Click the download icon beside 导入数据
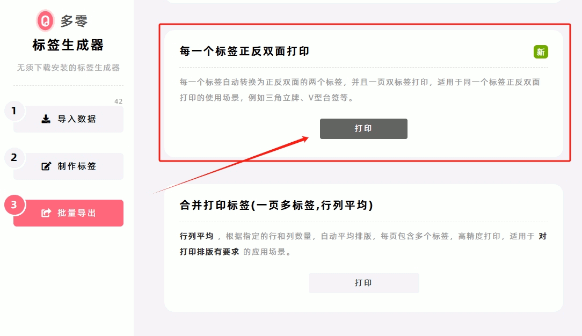 pyautogui.click(x=46, y=119)
